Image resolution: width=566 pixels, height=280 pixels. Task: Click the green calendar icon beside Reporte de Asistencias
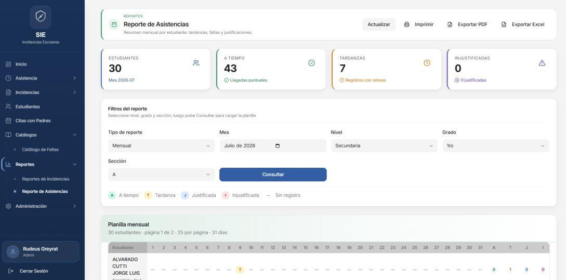tap(114, 24)
